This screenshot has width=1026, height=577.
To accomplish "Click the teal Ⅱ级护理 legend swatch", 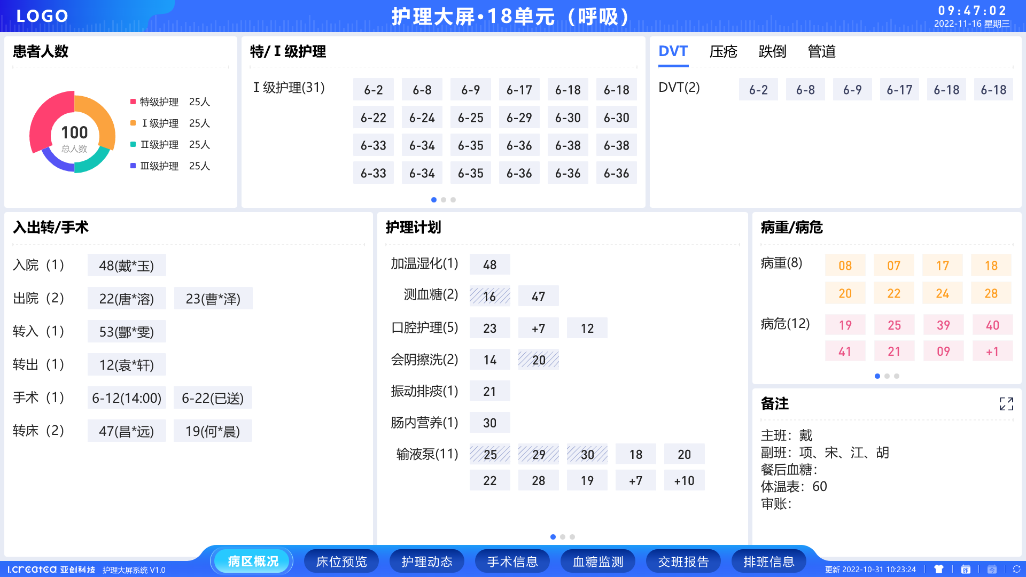I will (133, 144).
